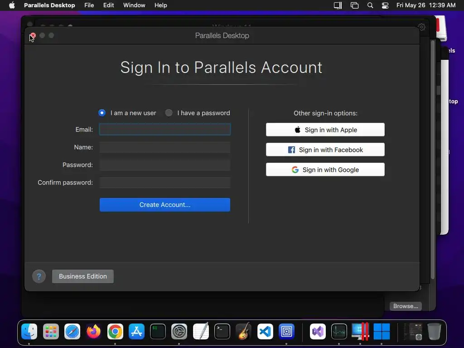
Task: Focus the Name input field
Action: coord(165,147)
